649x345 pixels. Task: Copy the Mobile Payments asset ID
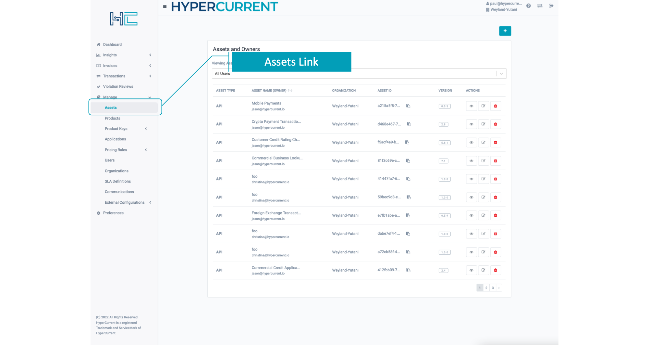pyautogui.click(x=408, y=106)
